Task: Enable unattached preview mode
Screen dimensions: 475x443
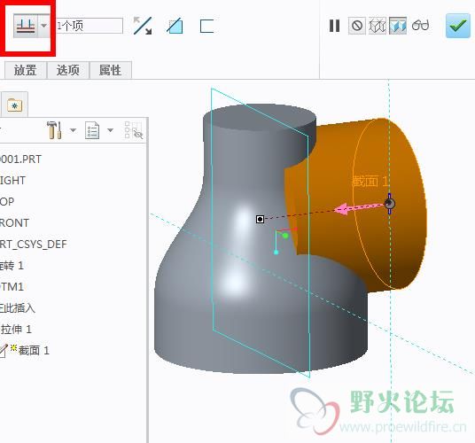Action: coord(378,26)
